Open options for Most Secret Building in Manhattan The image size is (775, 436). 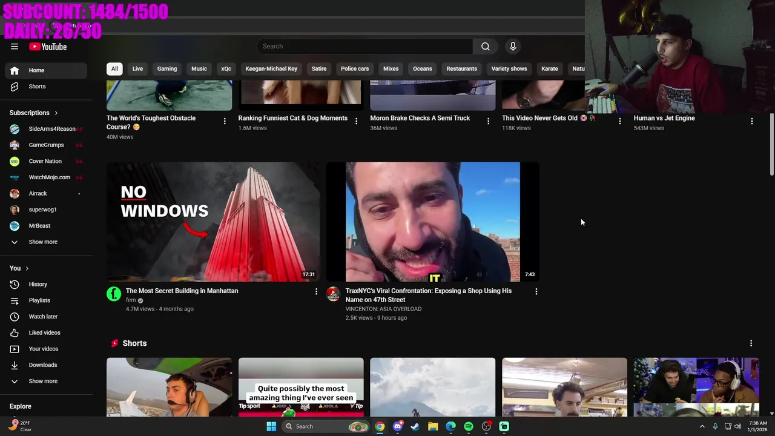point(316,291)
